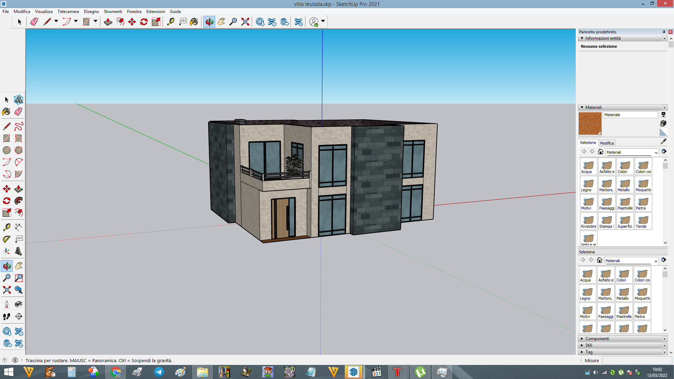Activate the Paint Bucket tool in left toolbar

(x=6, y=112)
